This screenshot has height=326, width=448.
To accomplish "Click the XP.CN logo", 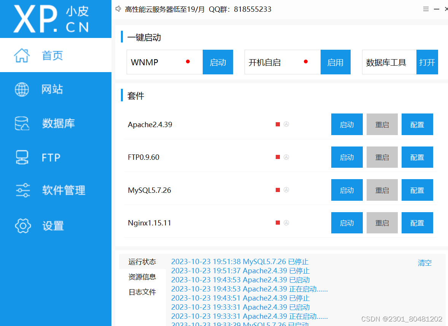I will click(51, 19).
